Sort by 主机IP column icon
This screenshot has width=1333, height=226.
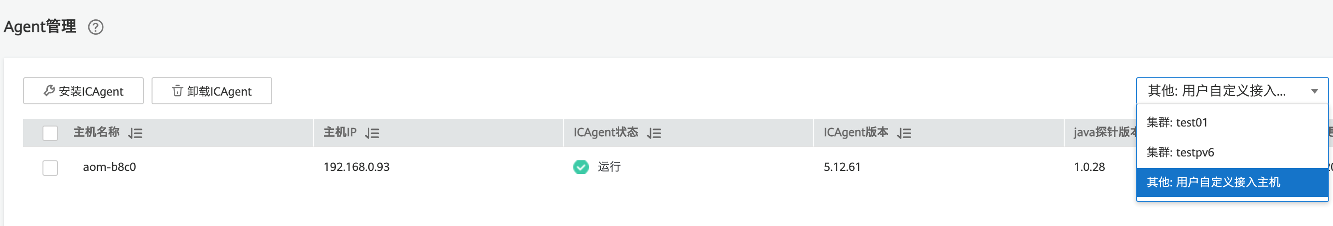tap(372, 133)
